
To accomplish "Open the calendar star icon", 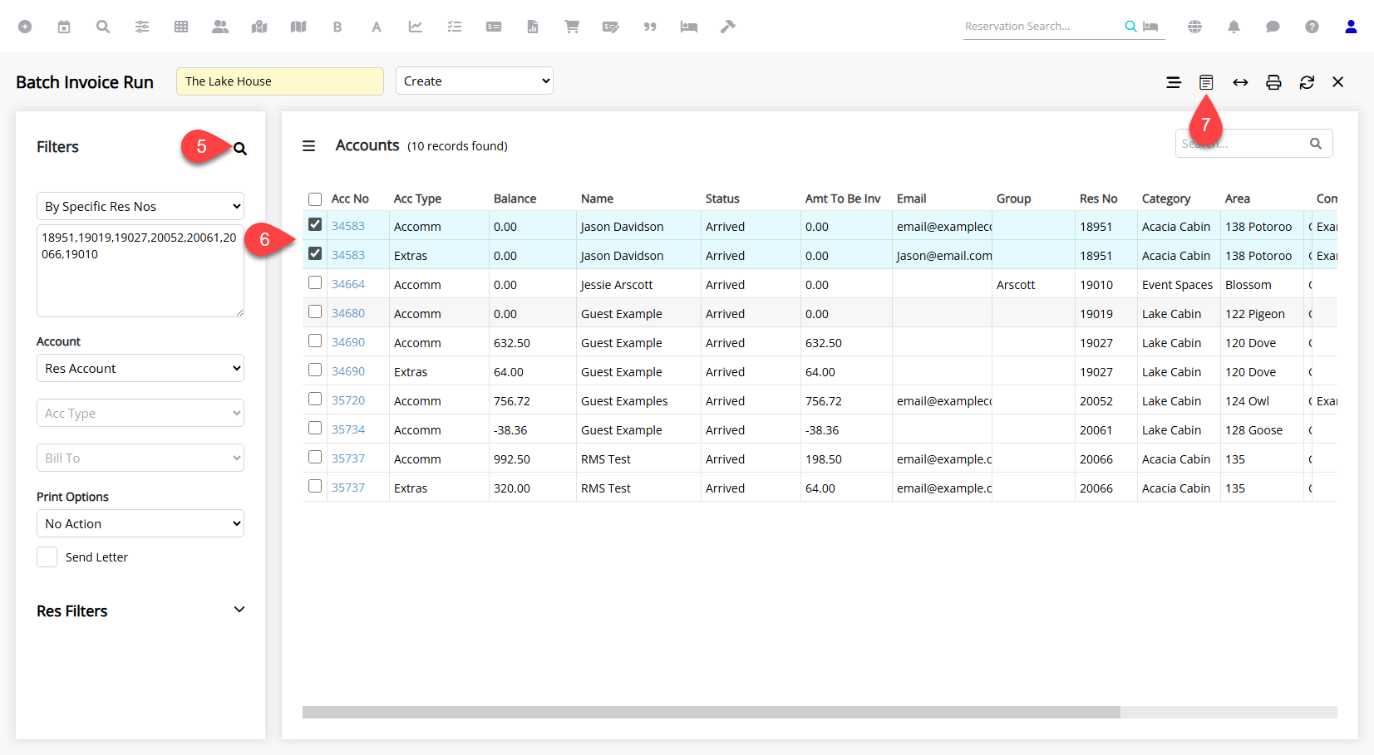I will 64,27.
